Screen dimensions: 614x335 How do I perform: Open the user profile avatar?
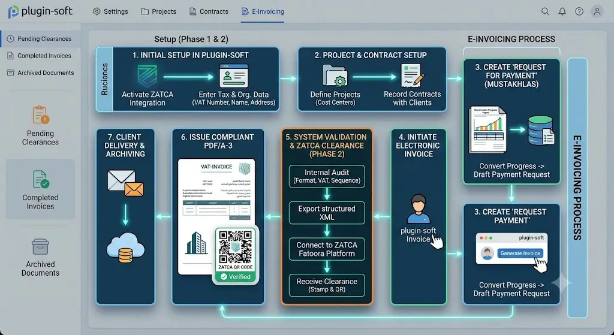click(597, 11)
